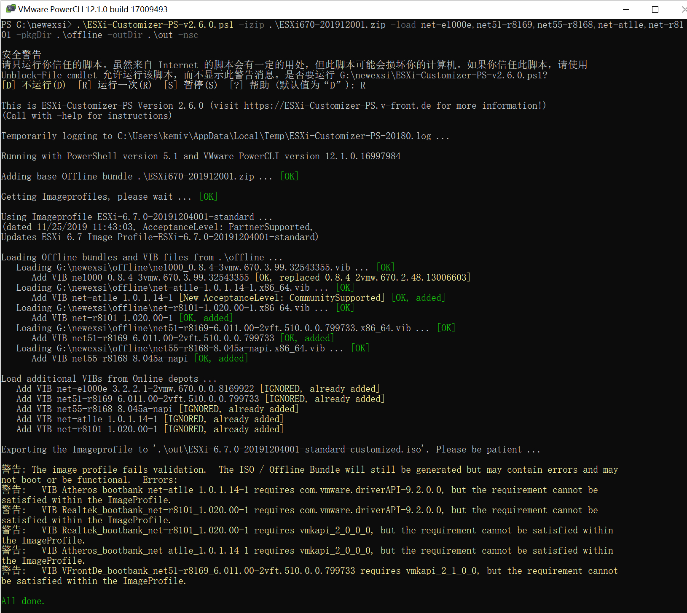Click the '安全警告' security warning heading

point(21,54)
